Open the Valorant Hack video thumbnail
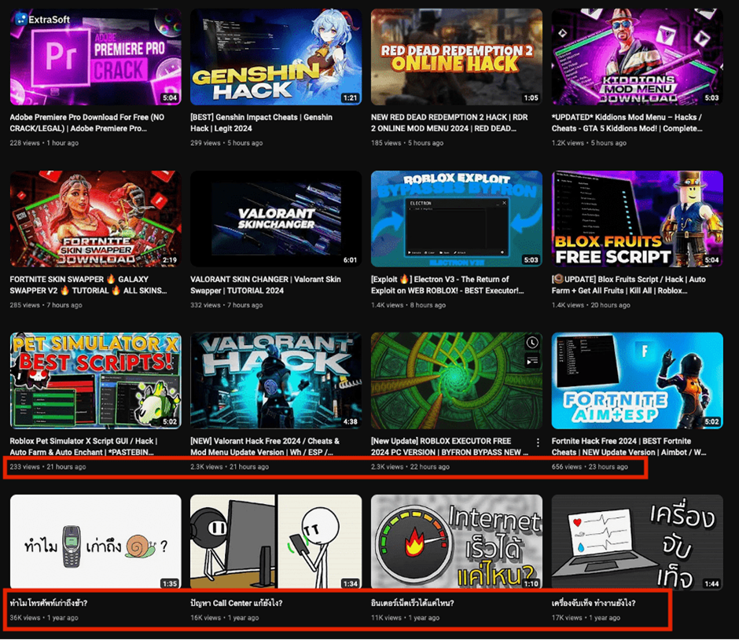The image size is (739, 640). (x=276, y=381)
